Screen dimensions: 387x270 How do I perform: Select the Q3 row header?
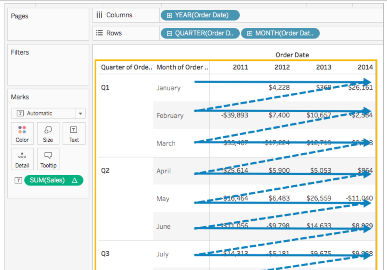click(105, 254)
